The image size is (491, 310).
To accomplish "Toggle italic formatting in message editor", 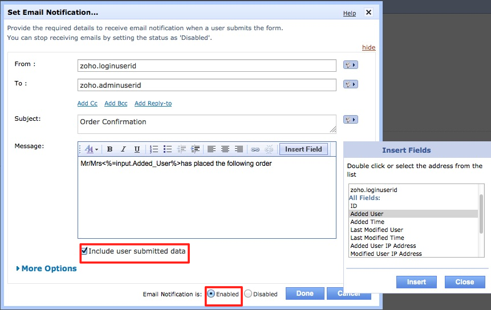I will point(123,149).
